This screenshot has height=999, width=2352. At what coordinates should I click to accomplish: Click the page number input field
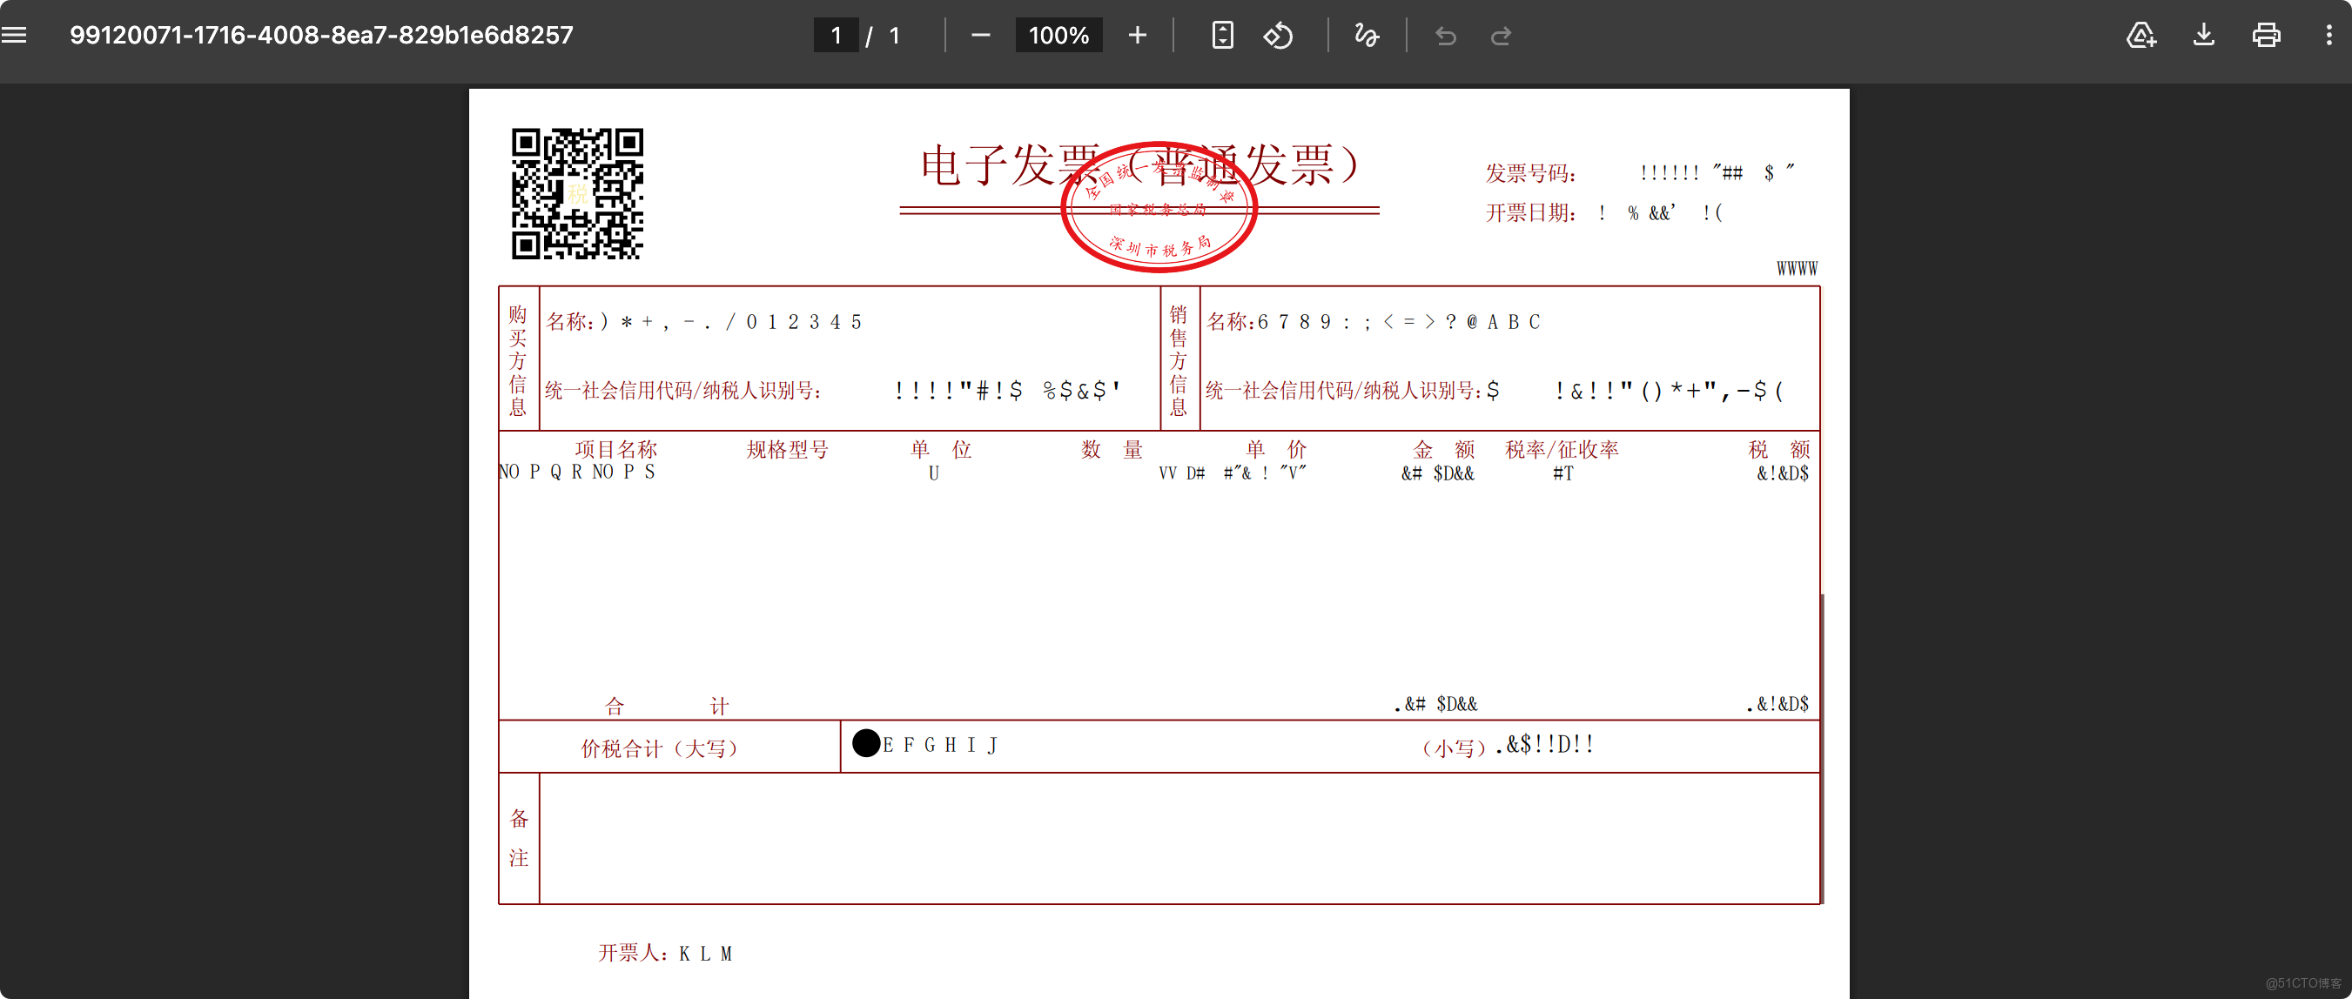pyautogui.click(x=836, y=35)
